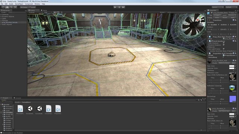This screenshot has width=239, height=134.
Task: Click the Normalmap texture thumbnail
Action: tap(233, 99)
